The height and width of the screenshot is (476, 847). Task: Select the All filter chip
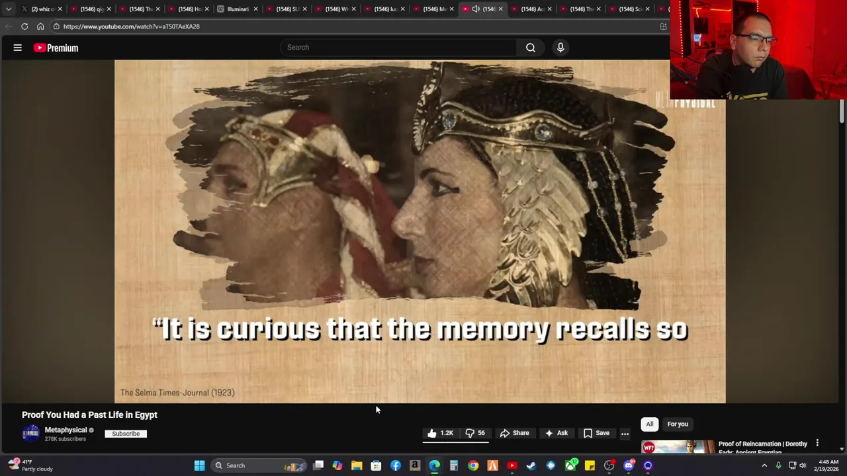coord(650,424)
